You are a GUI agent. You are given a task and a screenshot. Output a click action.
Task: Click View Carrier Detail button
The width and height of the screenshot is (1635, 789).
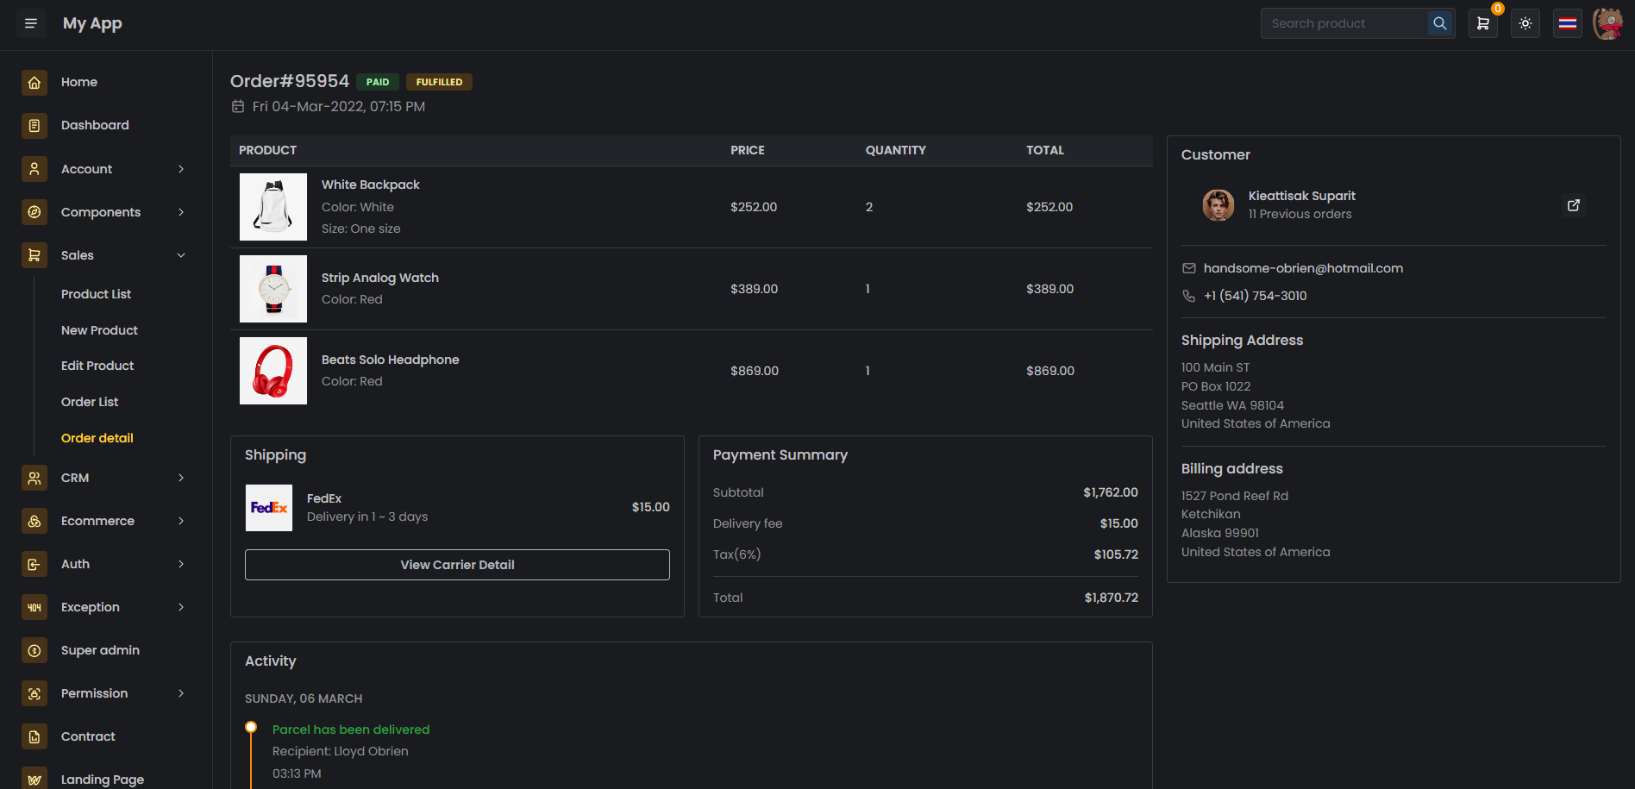(457, 565)
